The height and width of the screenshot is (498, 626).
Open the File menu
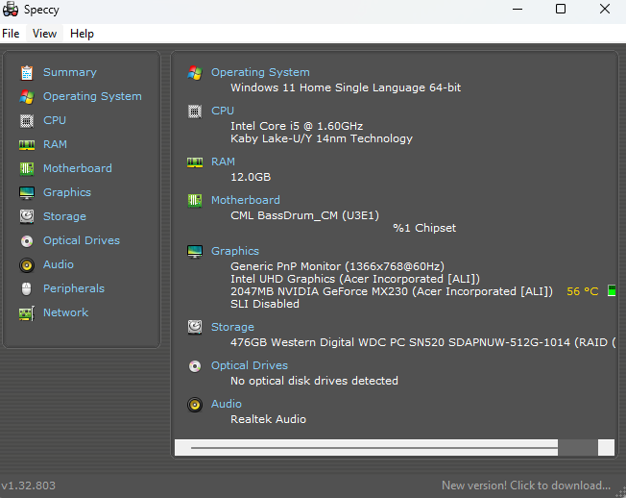click(x=11, y=34)
